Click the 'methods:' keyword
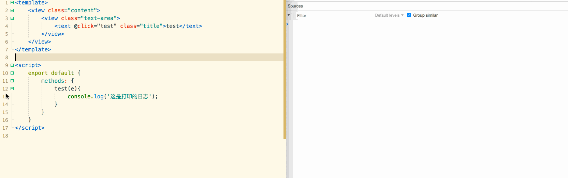The image size is (568, 178). coord(54,81)
